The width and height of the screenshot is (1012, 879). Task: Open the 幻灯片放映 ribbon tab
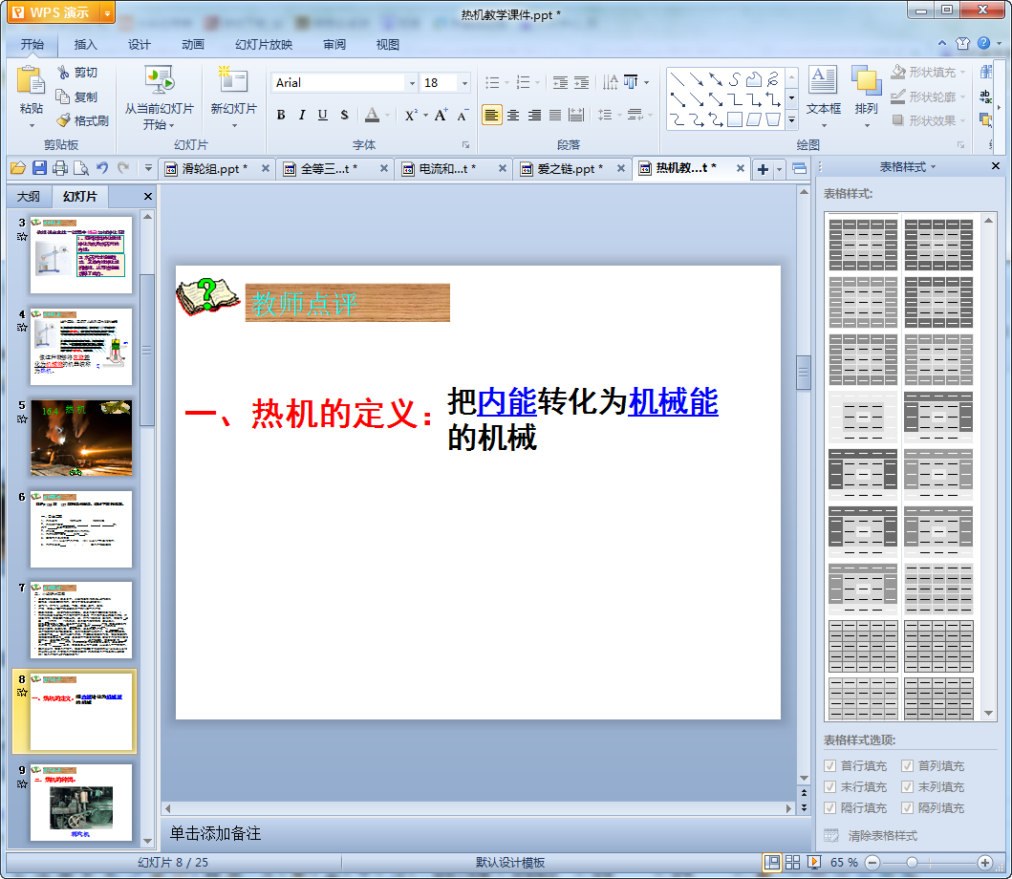(x=264, y=45)
